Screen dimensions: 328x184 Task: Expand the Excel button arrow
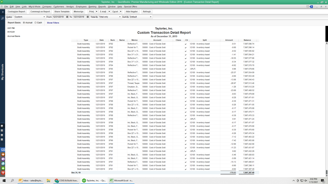[121, 12]
